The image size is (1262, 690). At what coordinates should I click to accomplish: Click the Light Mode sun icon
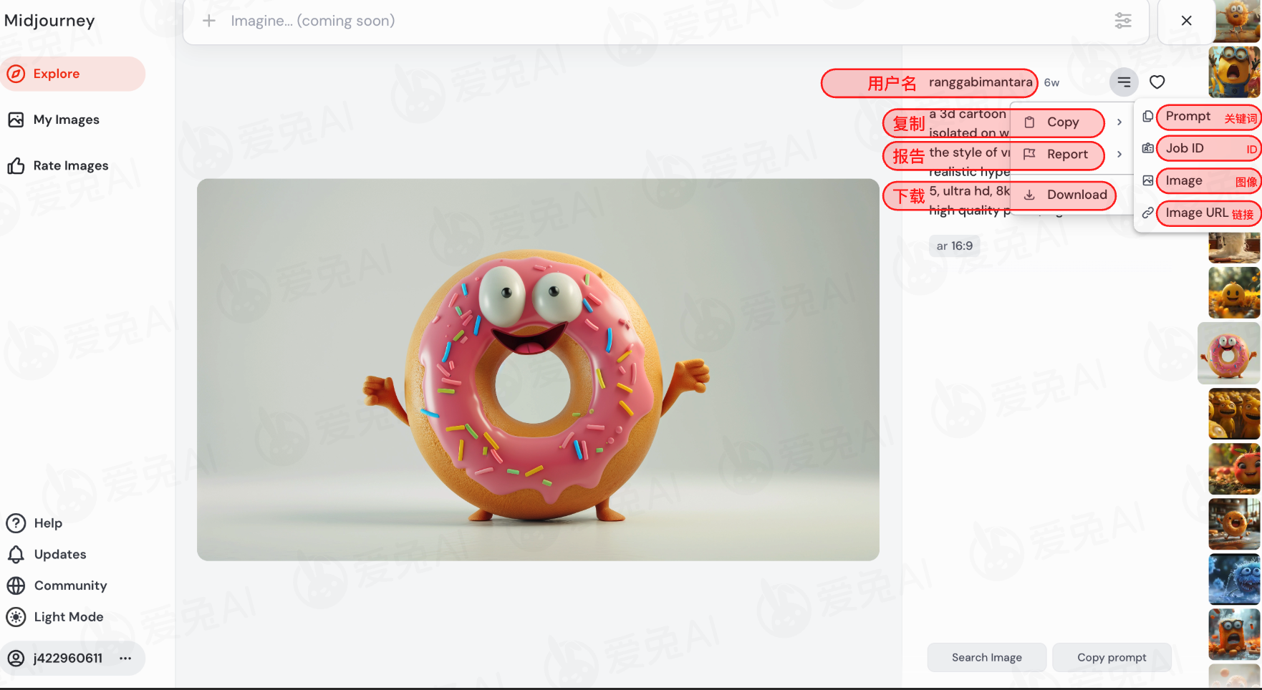(16, 617)
